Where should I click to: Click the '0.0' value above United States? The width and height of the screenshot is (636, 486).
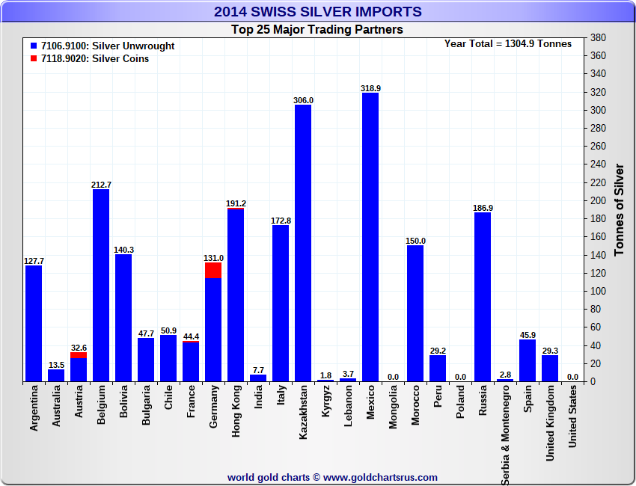click(x=572, y=377)
